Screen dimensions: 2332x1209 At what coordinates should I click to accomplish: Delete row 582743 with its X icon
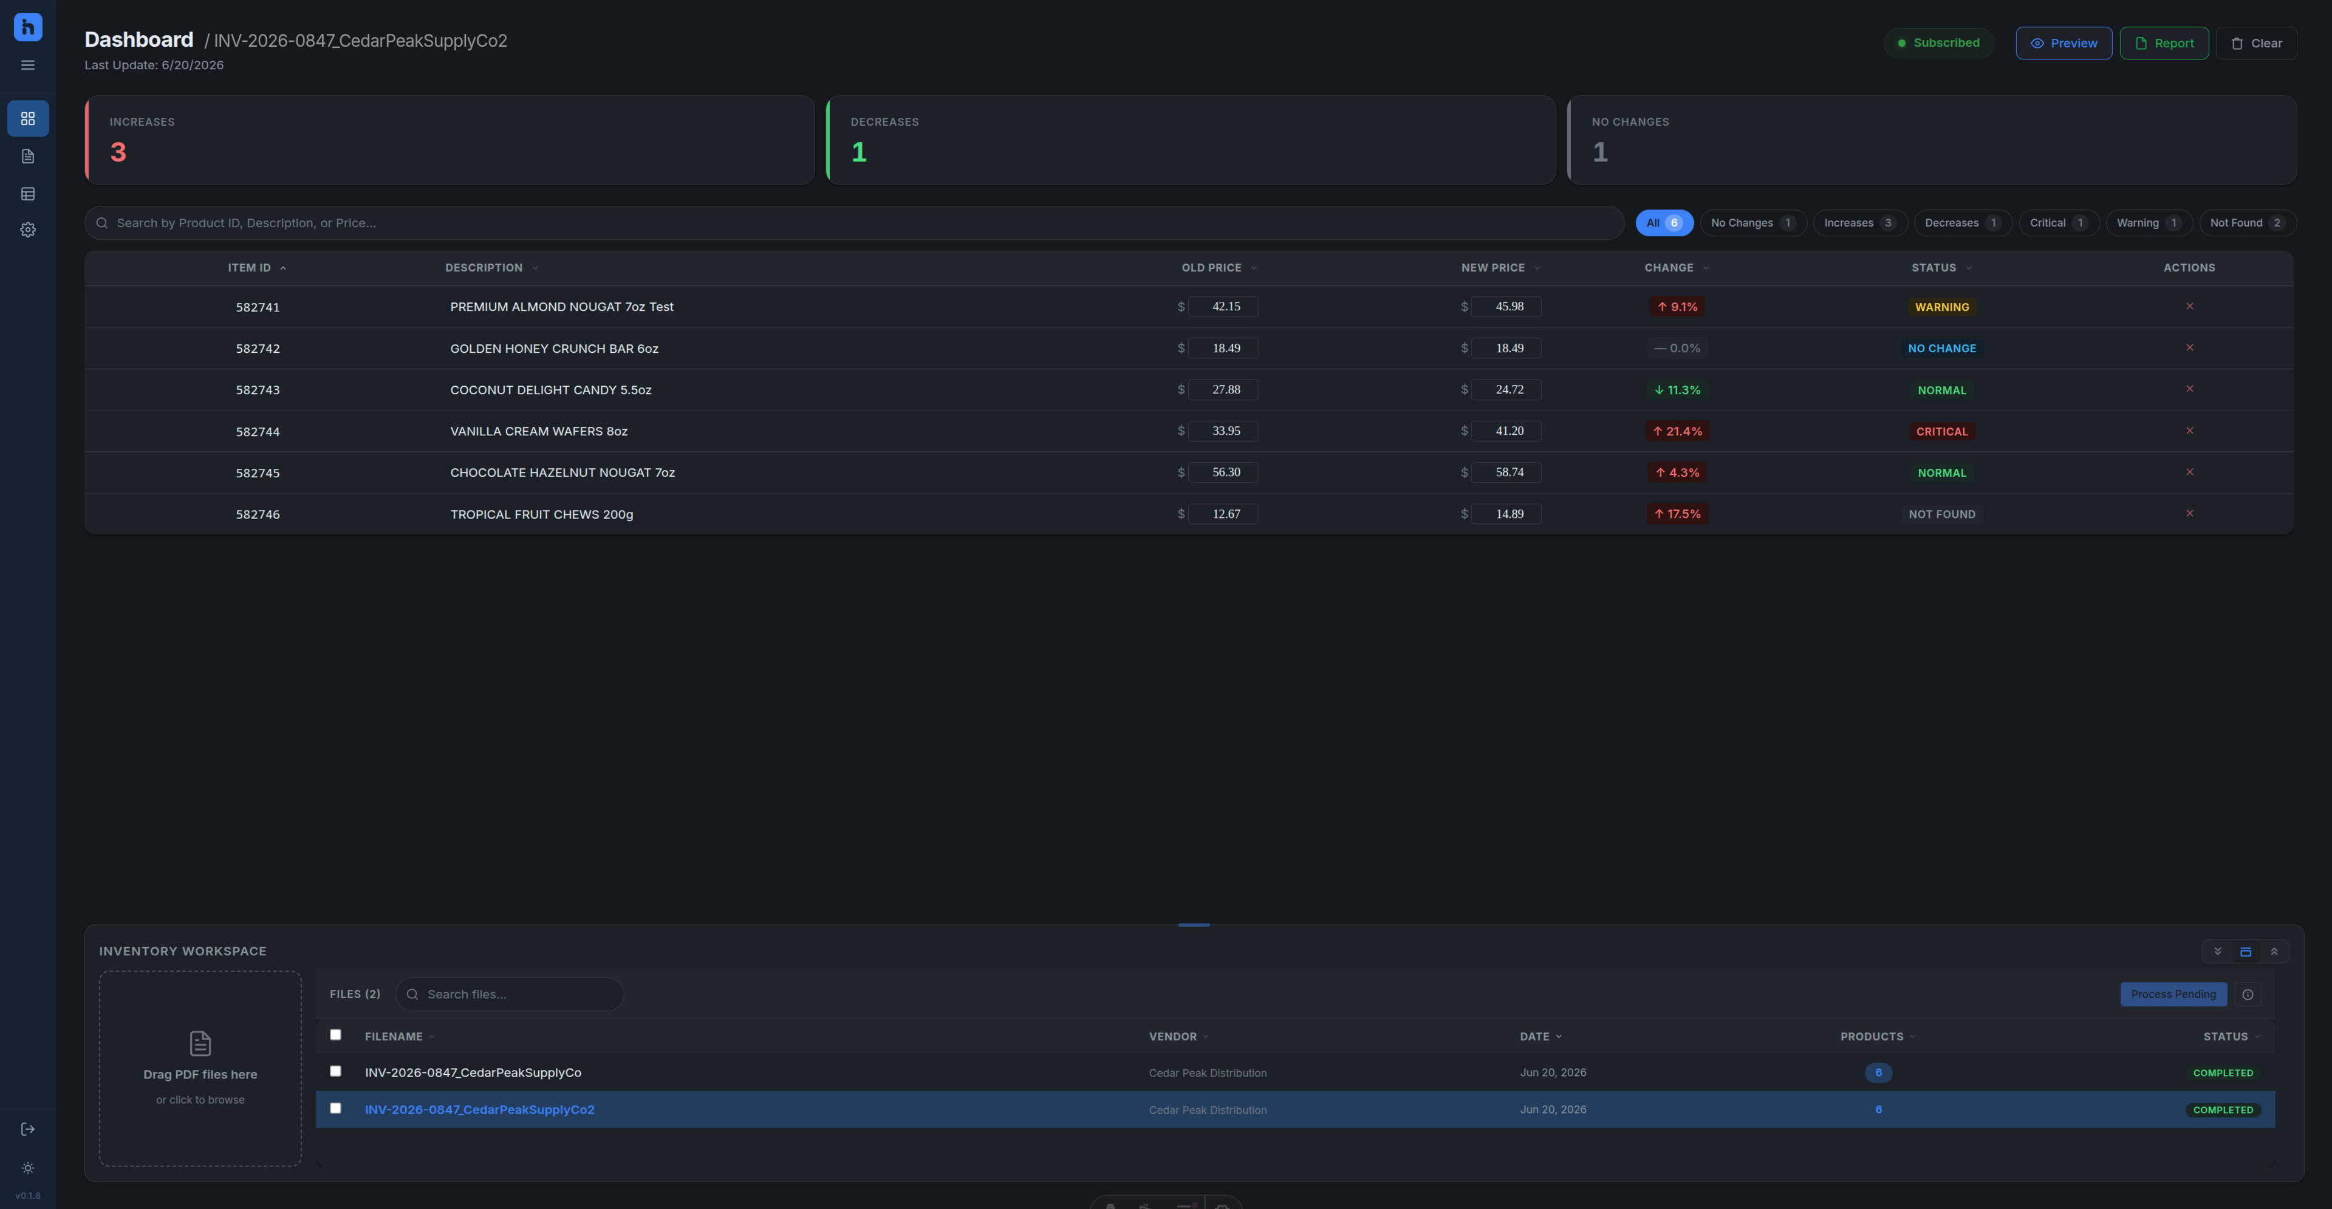[2190, 389]
